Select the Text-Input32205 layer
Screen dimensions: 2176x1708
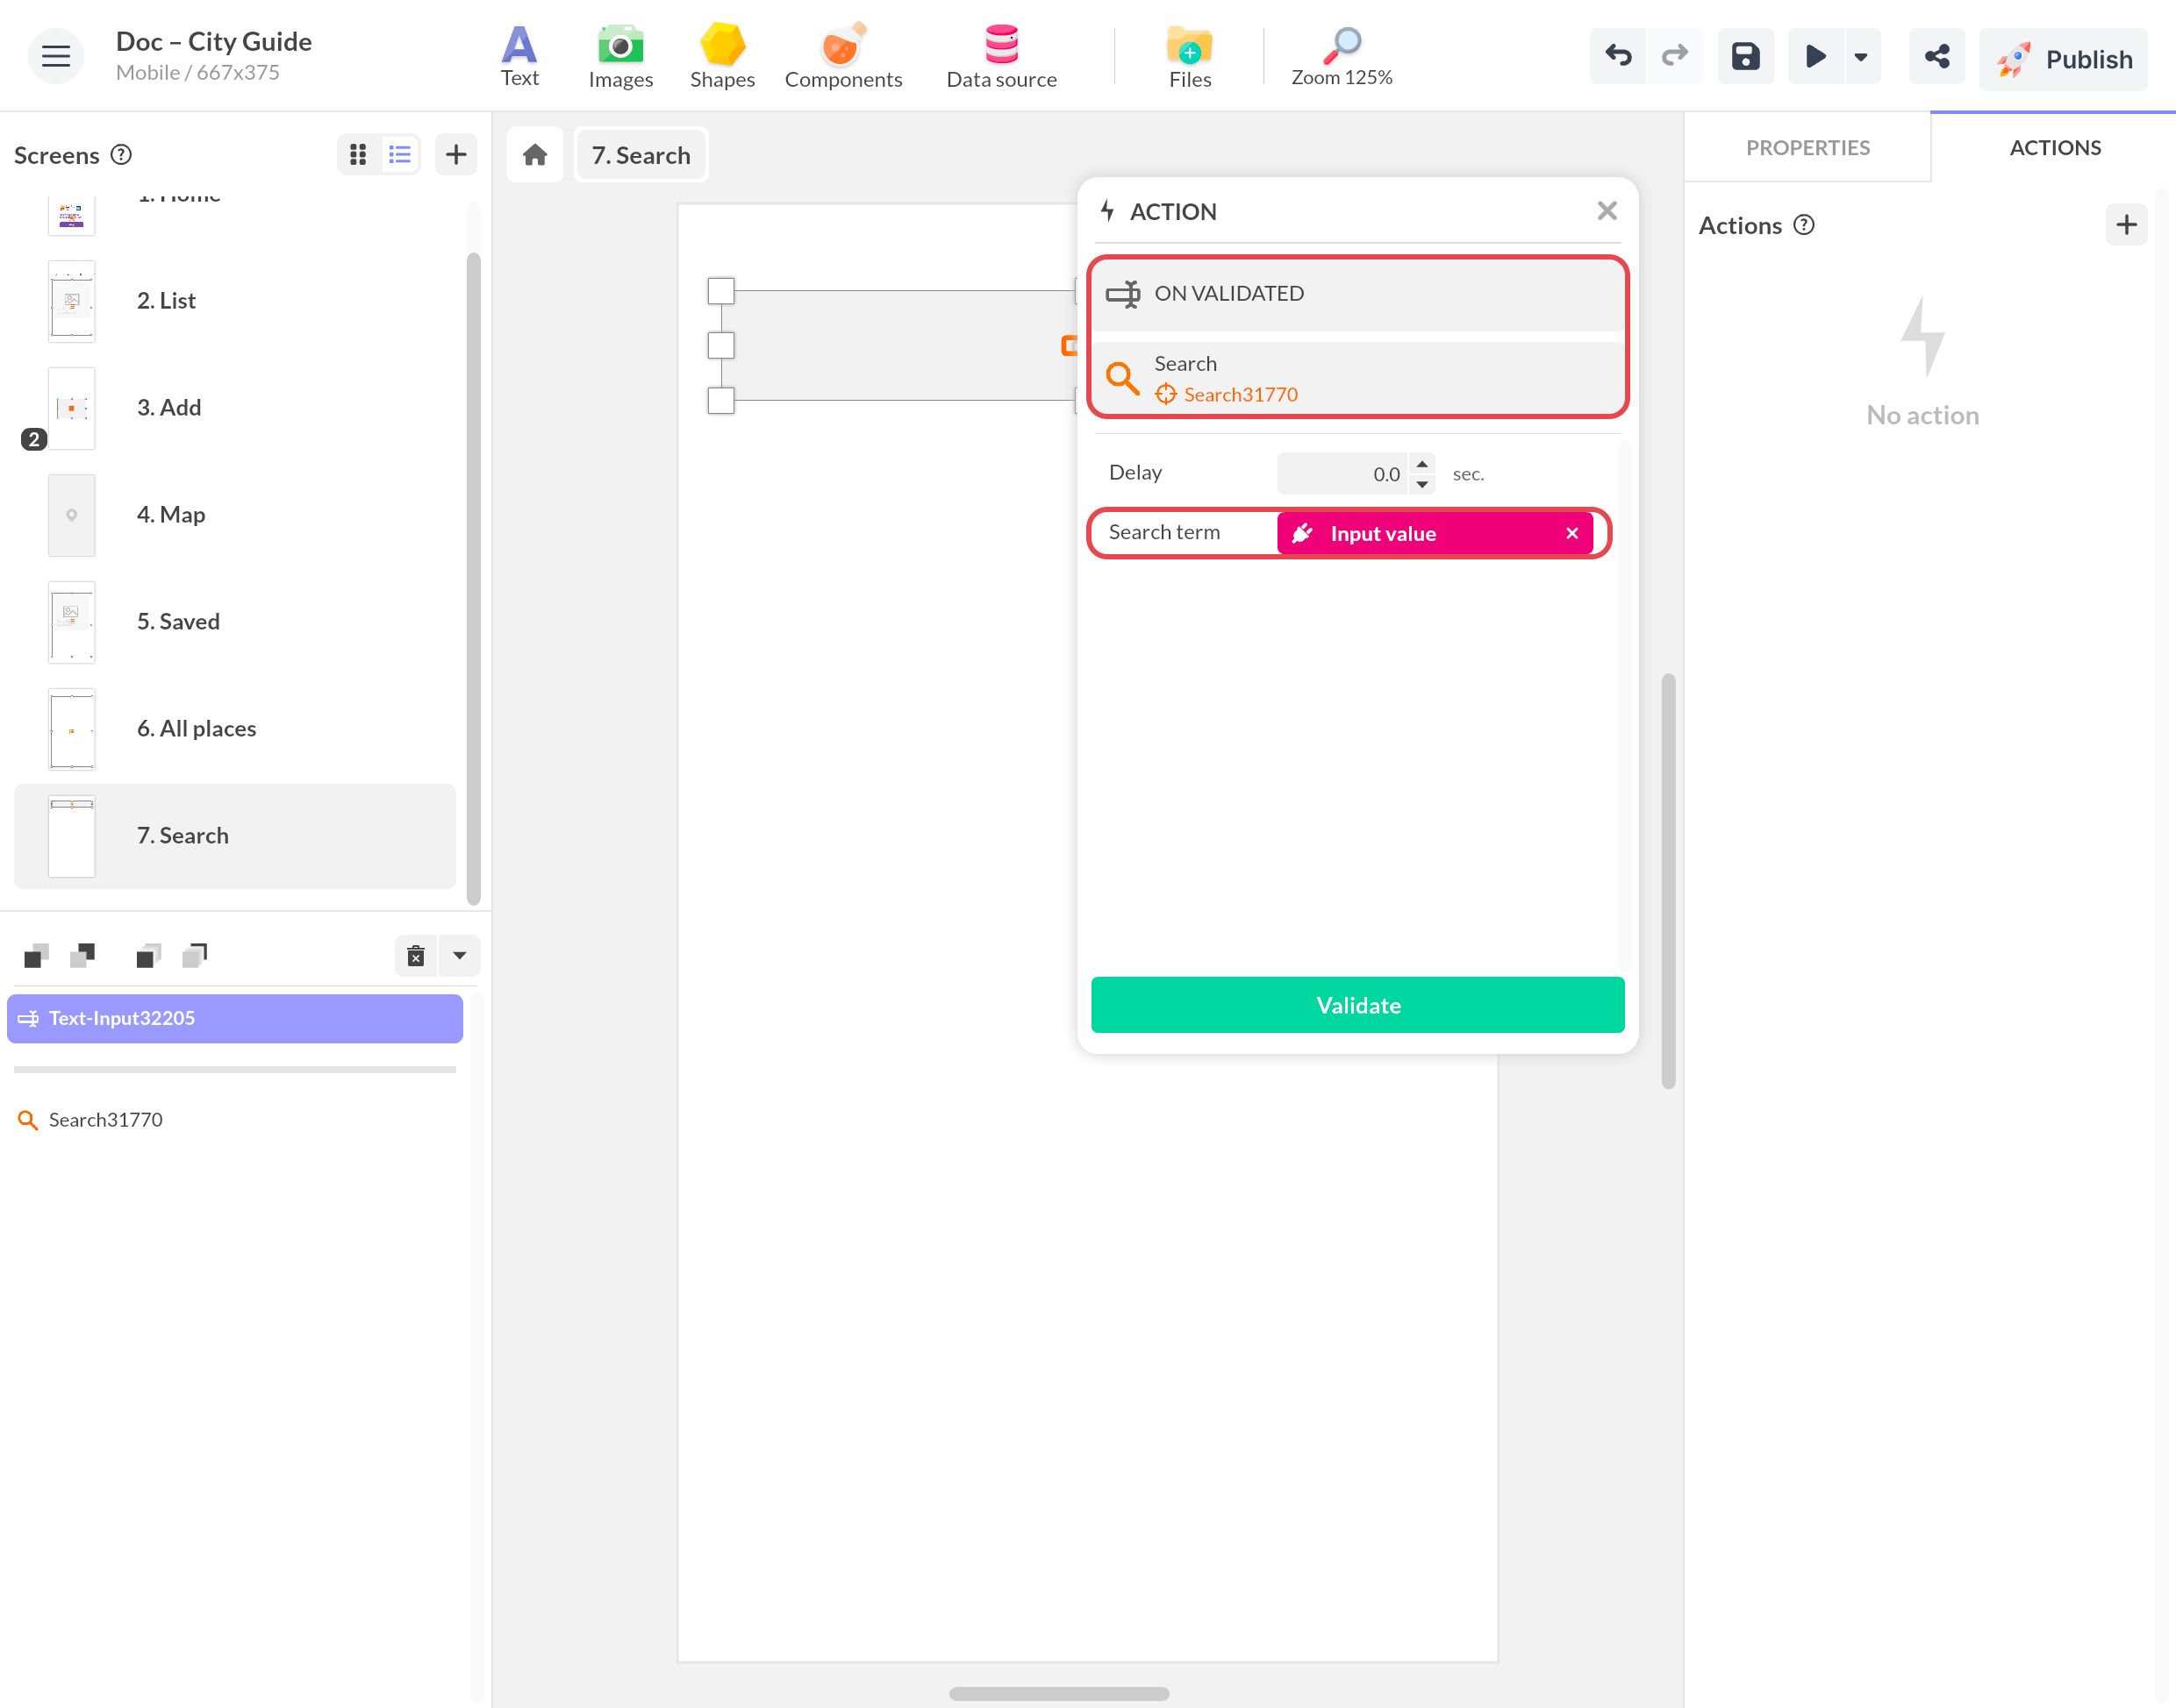click(235, 1018)
